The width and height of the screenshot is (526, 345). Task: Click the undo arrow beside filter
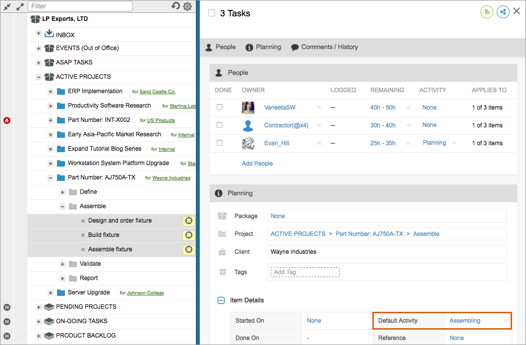pos(175,6)
